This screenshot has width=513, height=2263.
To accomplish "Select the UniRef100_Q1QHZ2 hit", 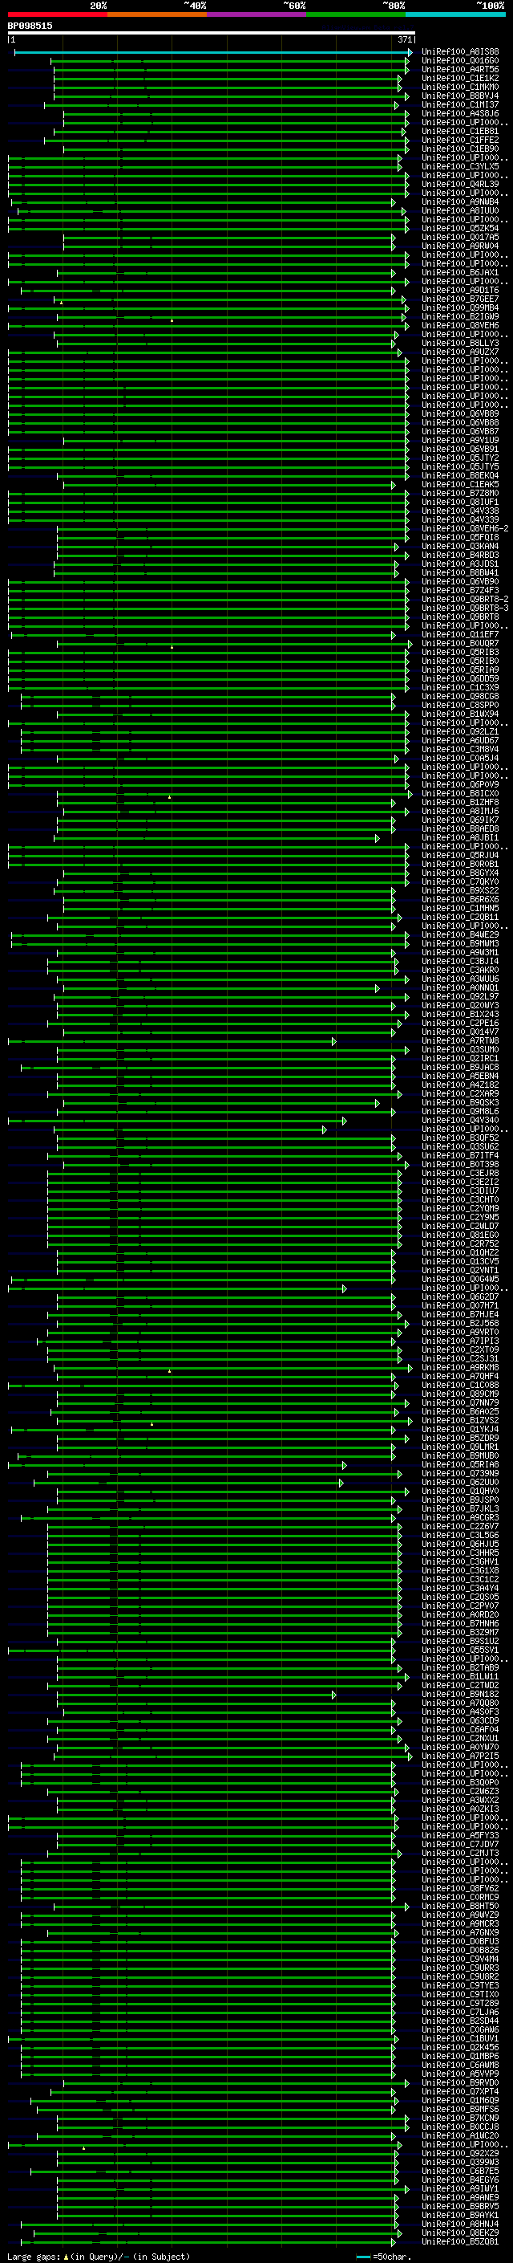I will point(460,1253).
